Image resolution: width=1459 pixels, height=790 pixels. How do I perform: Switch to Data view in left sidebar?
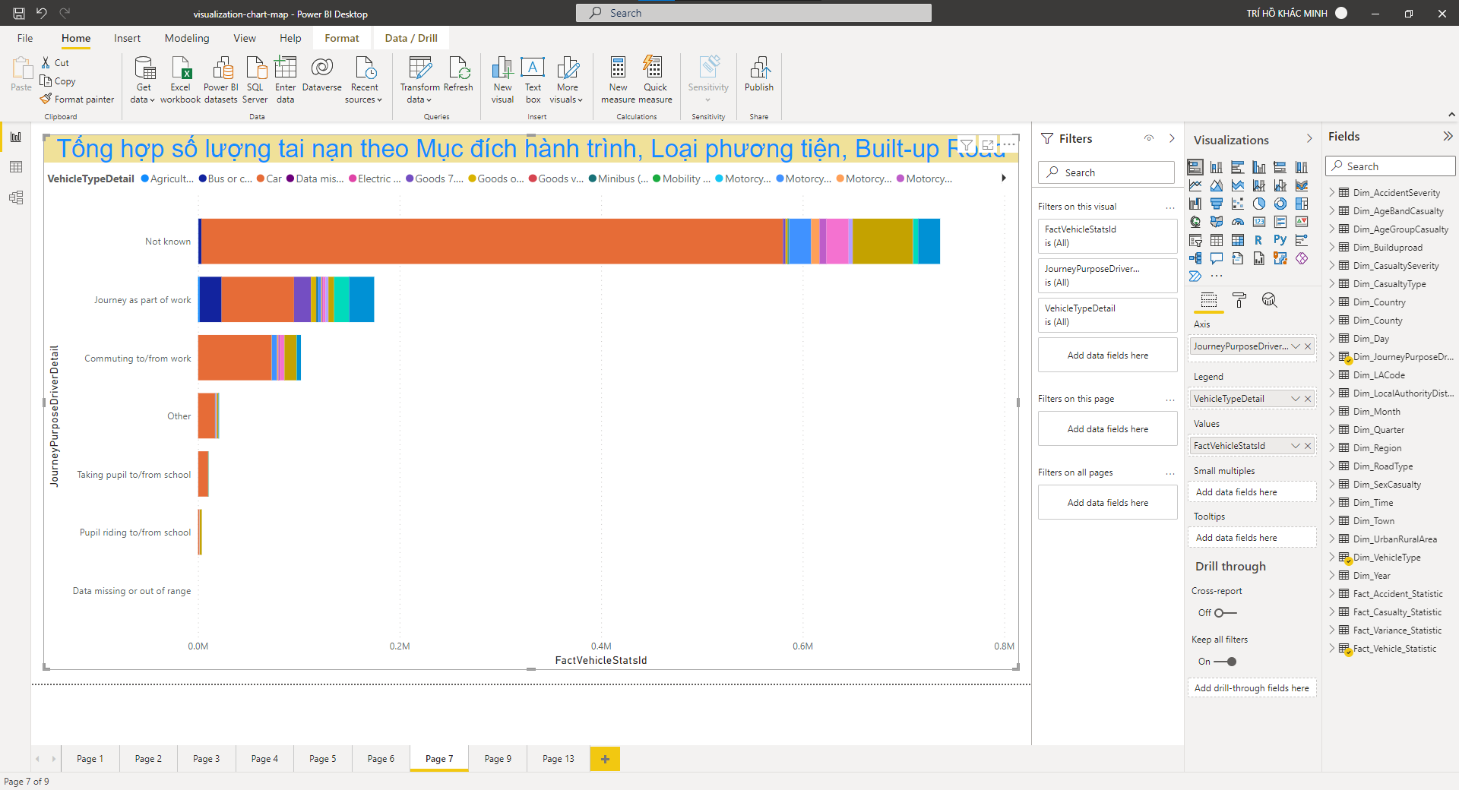[x=16, y=167]
